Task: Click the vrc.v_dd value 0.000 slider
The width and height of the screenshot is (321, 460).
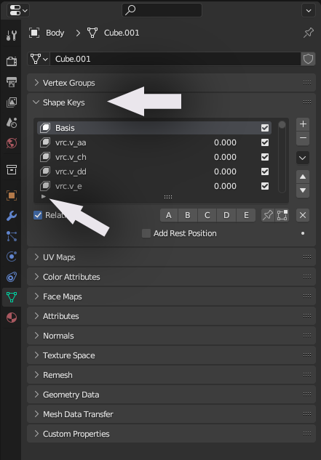Action: (x=225, y=172)
